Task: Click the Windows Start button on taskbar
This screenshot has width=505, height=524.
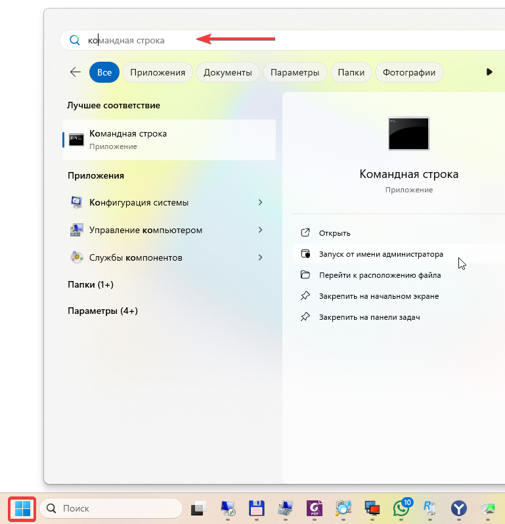Action: (22, 508)
